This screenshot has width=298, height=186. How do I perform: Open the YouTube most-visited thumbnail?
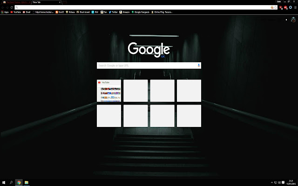click(x=109, y=91)
